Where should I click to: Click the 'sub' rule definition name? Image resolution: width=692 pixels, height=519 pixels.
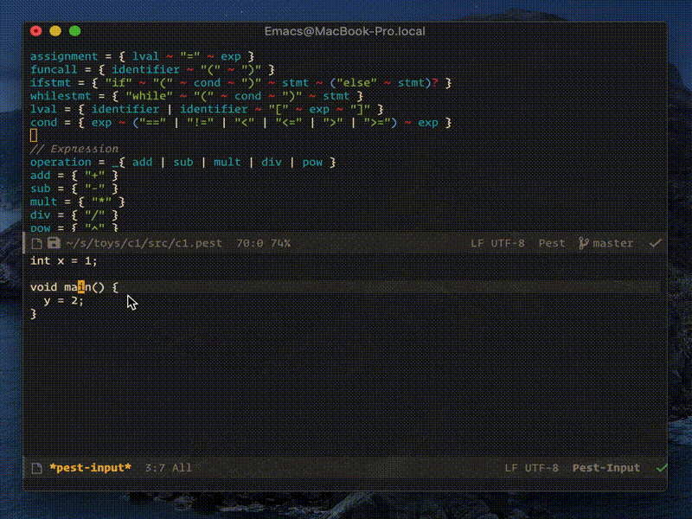(40, 189)
